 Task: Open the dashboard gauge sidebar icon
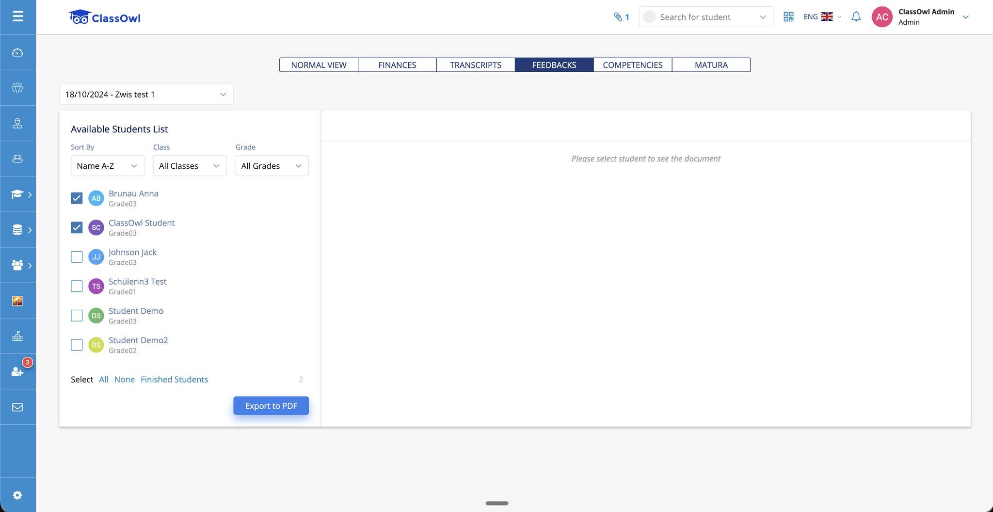click(x=17, y=52)
